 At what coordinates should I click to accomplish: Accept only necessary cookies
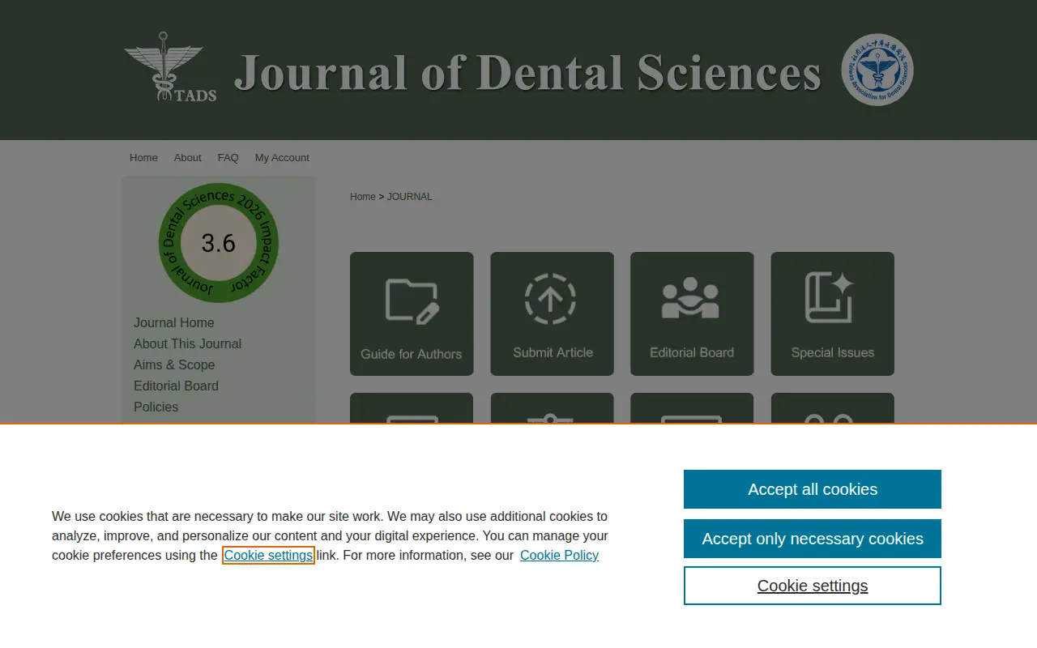tap(813, 539)
